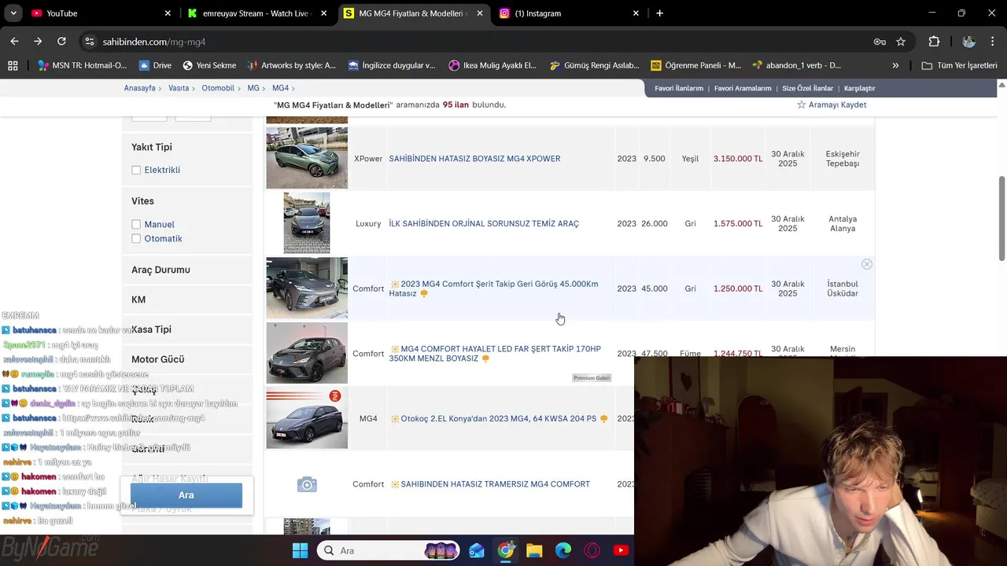Click browser forward arrow
The width and height of the screenshot is (1007, 566).
pyautogui.click(x=38, y=42)
